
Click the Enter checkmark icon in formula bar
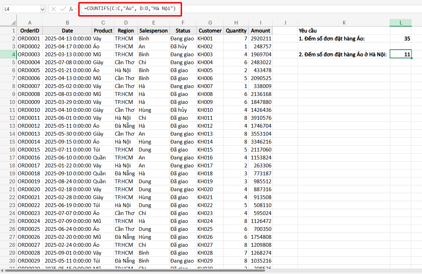(63, 9)
